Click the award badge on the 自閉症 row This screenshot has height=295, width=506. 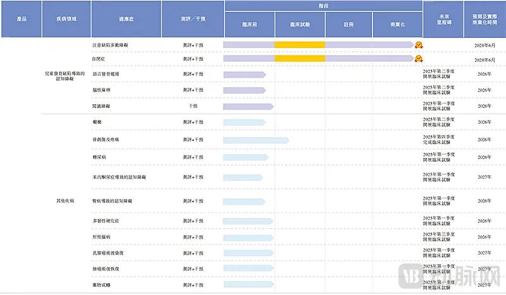418,59
